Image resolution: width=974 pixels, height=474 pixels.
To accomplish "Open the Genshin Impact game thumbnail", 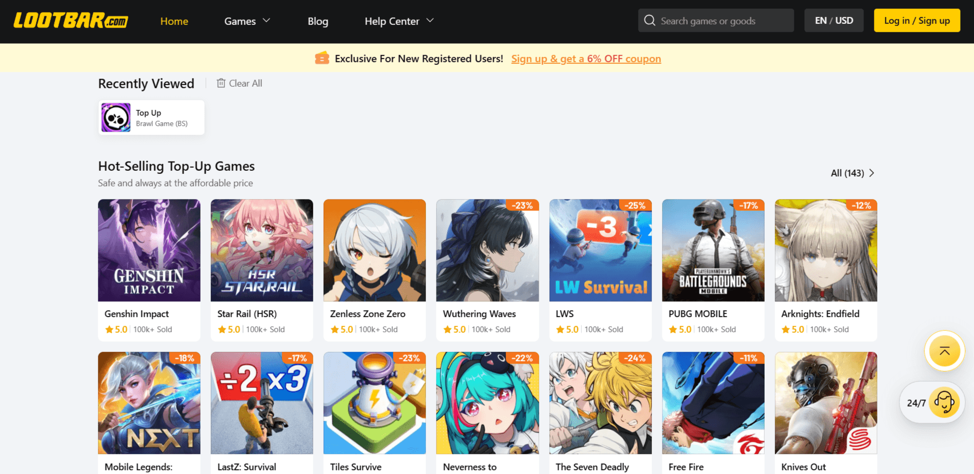I will point(149,250).
